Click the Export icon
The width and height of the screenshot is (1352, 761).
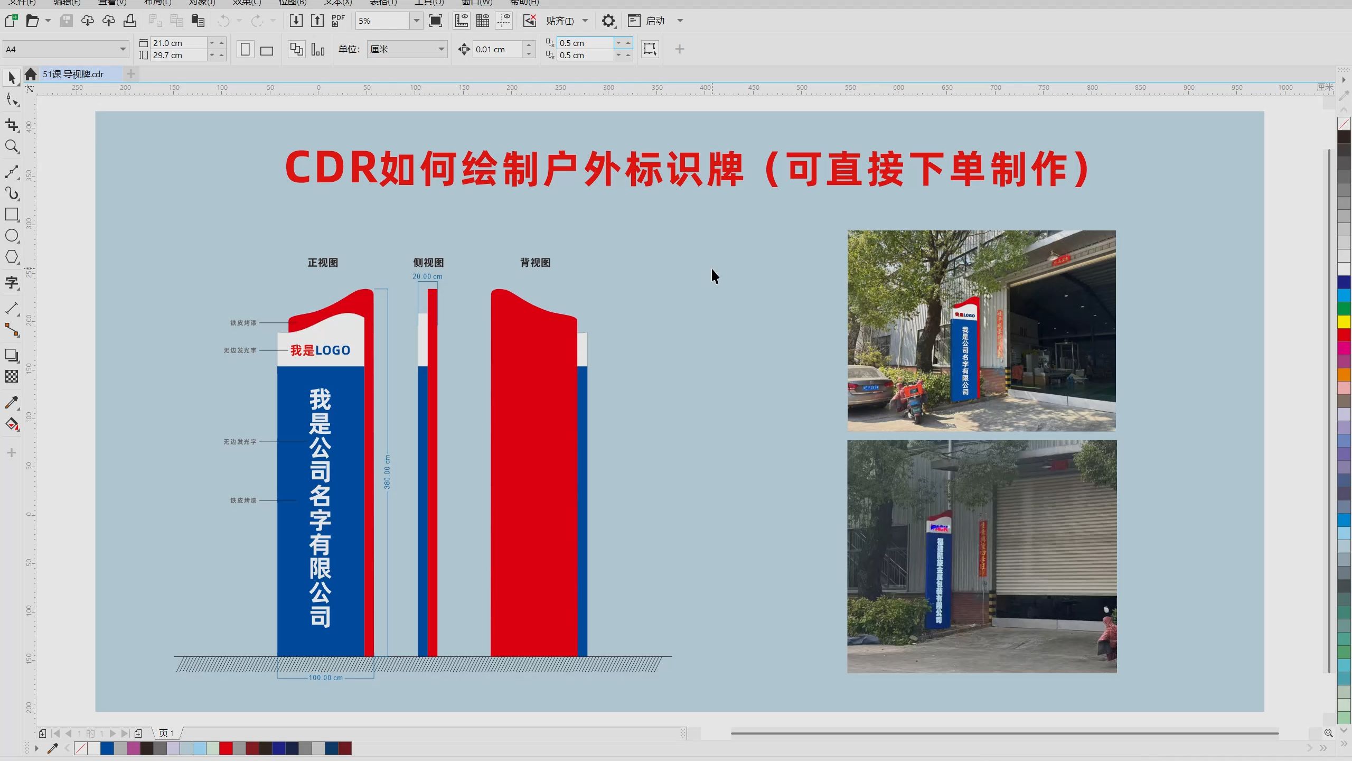[317, 21]
